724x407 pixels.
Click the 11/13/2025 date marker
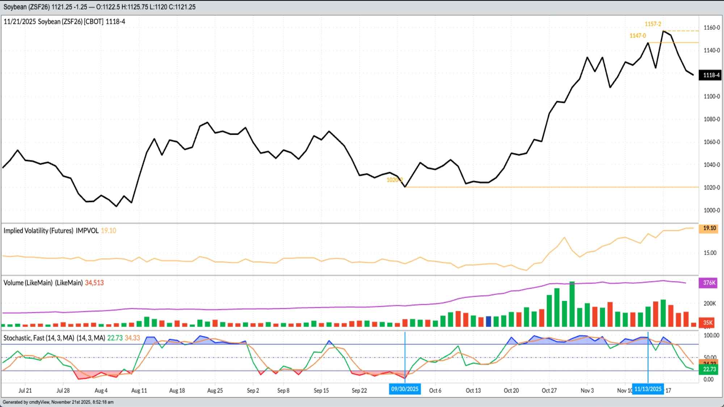[648, 389]
